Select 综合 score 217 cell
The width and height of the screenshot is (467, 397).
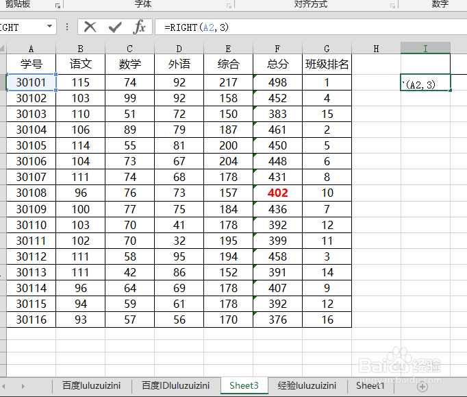[228, 82]
